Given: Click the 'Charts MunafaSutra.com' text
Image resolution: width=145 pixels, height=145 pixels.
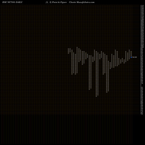Looking at the screenshot, I should (82, 2).
